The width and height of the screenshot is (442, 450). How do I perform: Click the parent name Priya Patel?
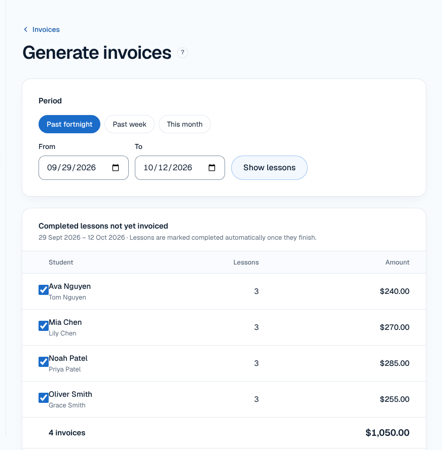click(64, 369)
